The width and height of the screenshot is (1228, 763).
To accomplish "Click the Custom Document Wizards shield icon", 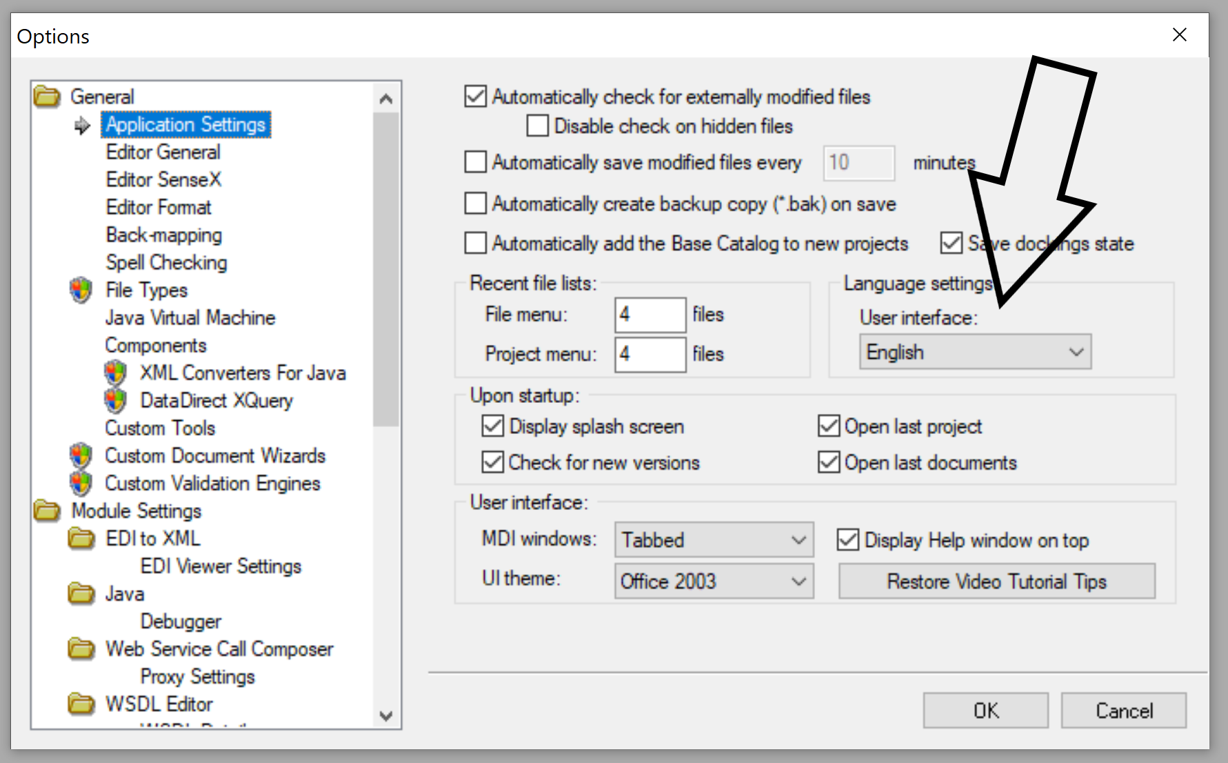I will click(81, 456).
